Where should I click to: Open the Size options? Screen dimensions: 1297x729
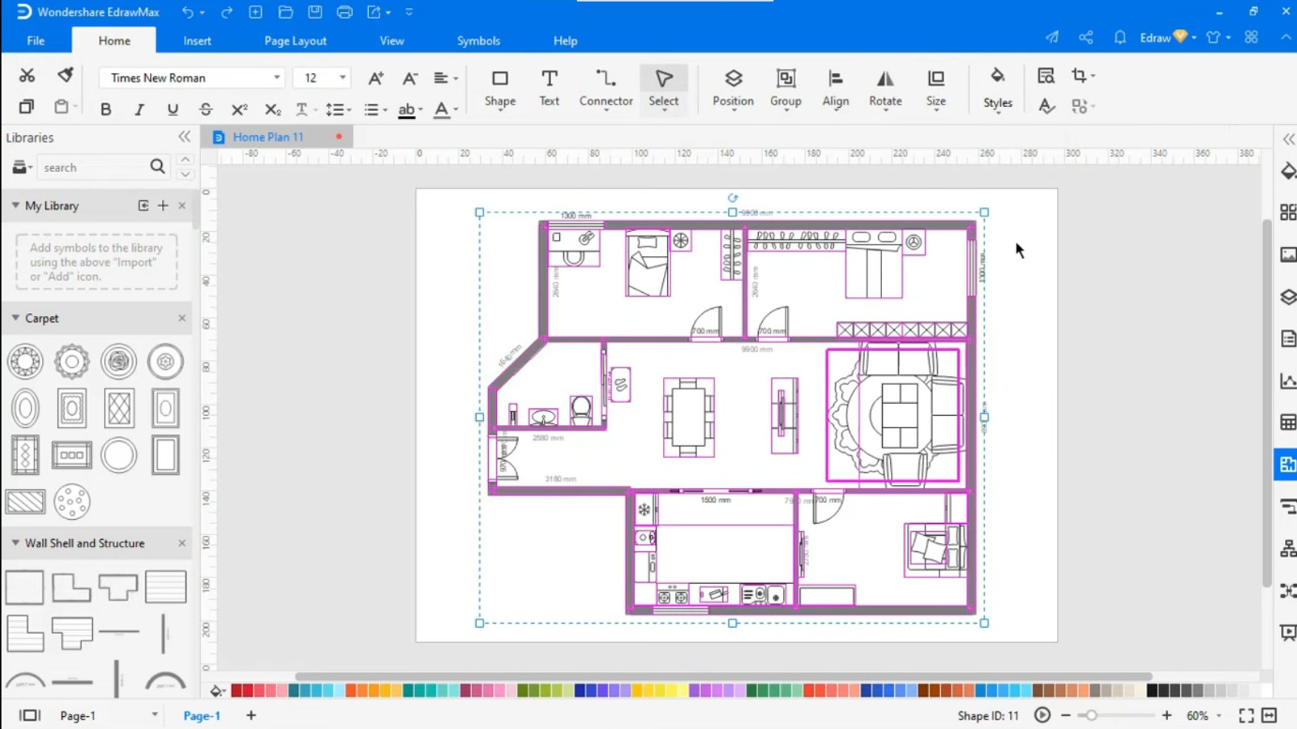click(935, 88)
